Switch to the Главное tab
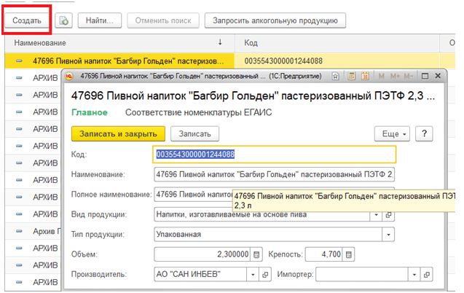This screenshot has height=293, width=464. 90,113
